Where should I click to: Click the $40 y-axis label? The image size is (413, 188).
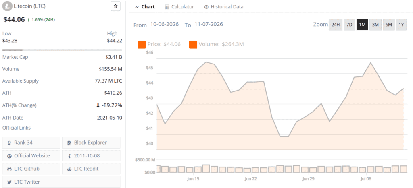click(x=150, y=144)
